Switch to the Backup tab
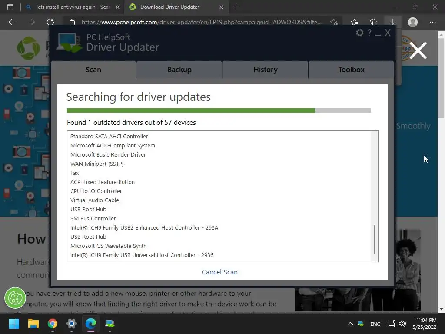This screenshot has width=445, height=334. coord(179,70)
